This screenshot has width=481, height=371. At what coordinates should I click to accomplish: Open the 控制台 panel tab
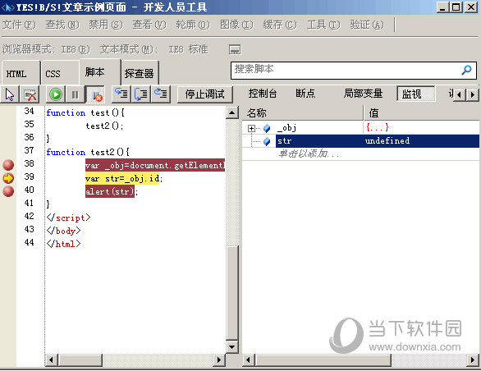click(x=263, y=94)
